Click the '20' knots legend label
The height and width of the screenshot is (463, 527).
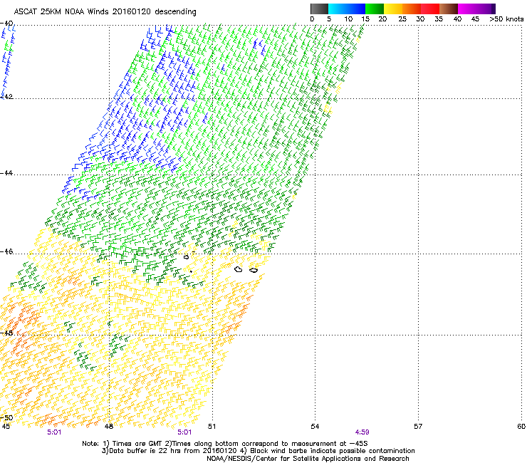[x=382, y=19]
